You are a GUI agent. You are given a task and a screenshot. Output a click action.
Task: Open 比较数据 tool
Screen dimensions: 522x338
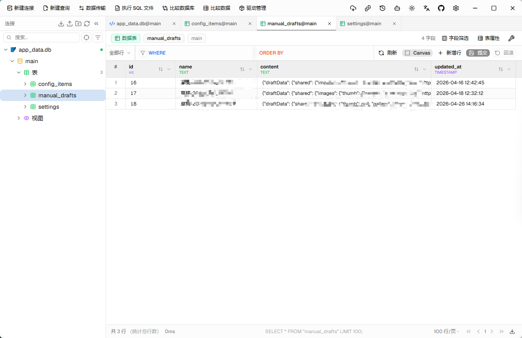[x=217, y=8]
